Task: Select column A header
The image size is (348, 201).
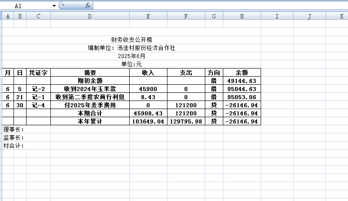Action: (x=8, y=16)
